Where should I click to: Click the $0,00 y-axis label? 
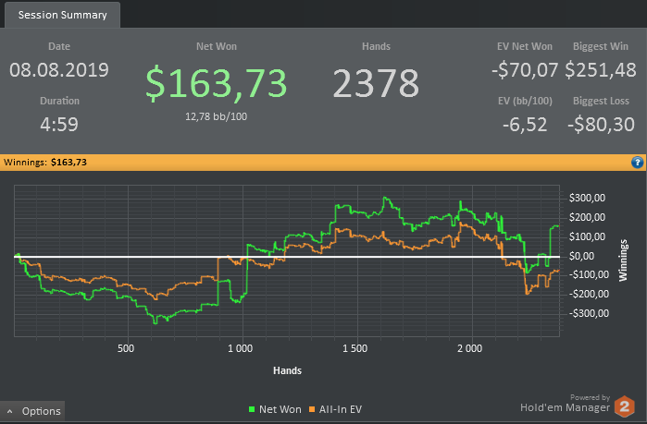(582, 256)
